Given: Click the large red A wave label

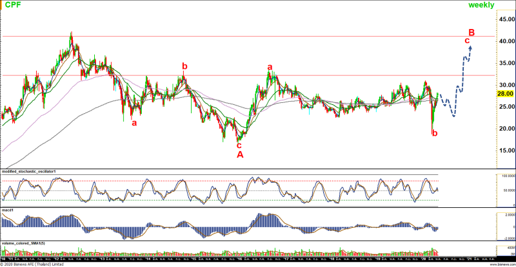Looking at the screenshot, I should (x=240, y=154).
